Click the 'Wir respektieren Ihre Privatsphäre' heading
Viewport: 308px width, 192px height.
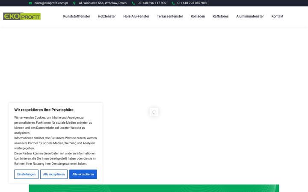coord(44,110)
